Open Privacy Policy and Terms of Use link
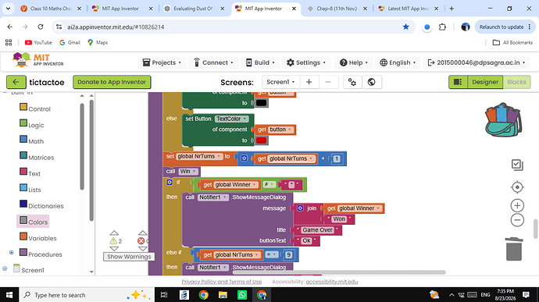 [222, 282]
